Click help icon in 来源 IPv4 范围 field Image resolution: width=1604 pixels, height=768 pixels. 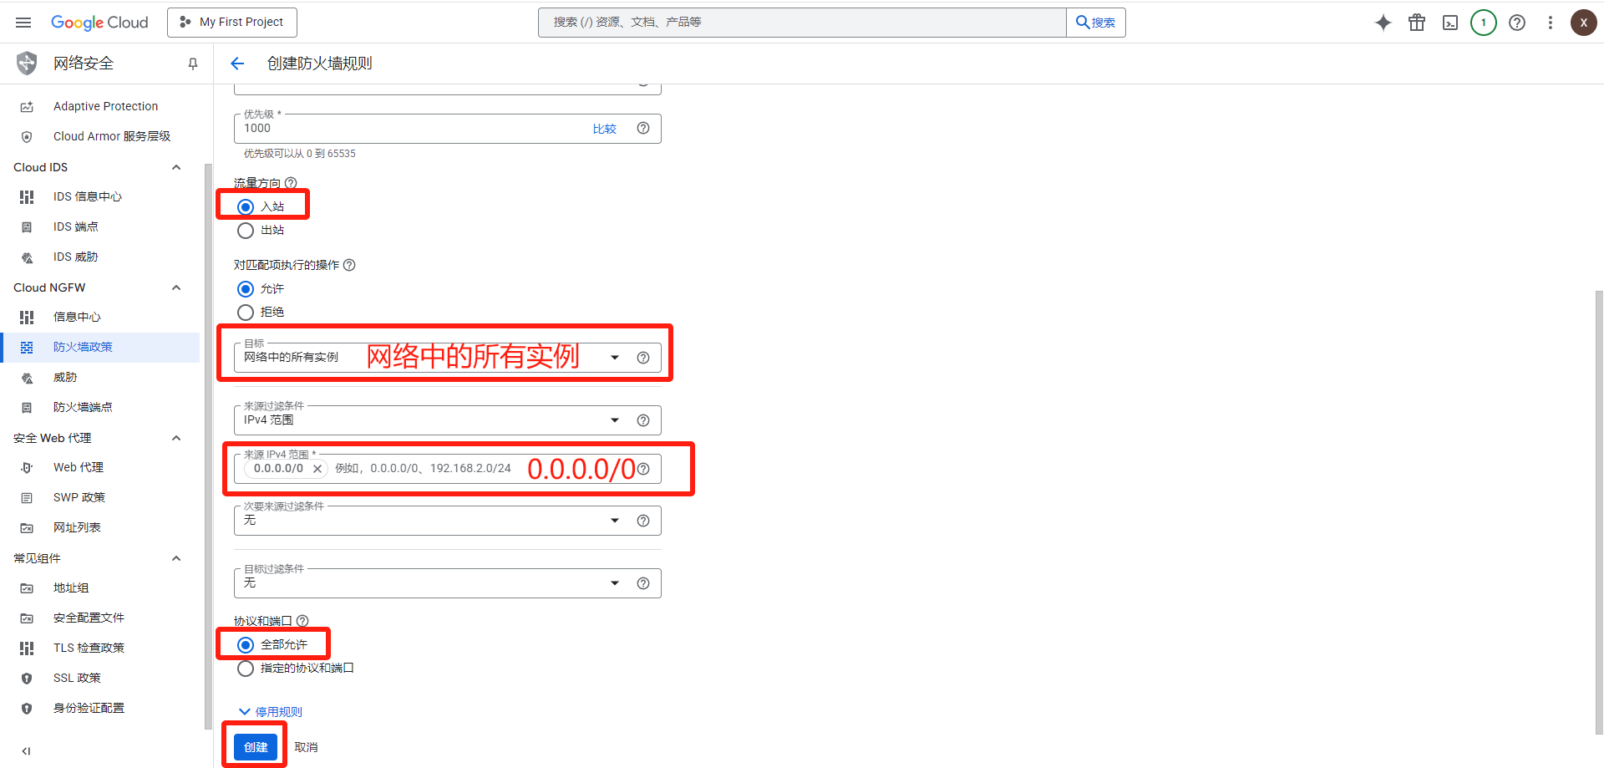pos(643,469)
